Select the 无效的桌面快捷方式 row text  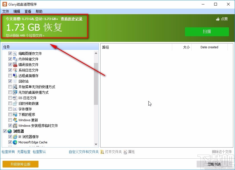(x=33, y=92)
